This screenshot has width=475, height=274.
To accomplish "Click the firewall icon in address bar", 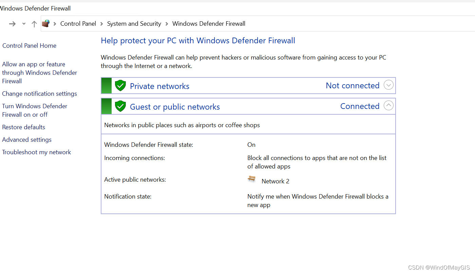I will [x=46, y=23].
